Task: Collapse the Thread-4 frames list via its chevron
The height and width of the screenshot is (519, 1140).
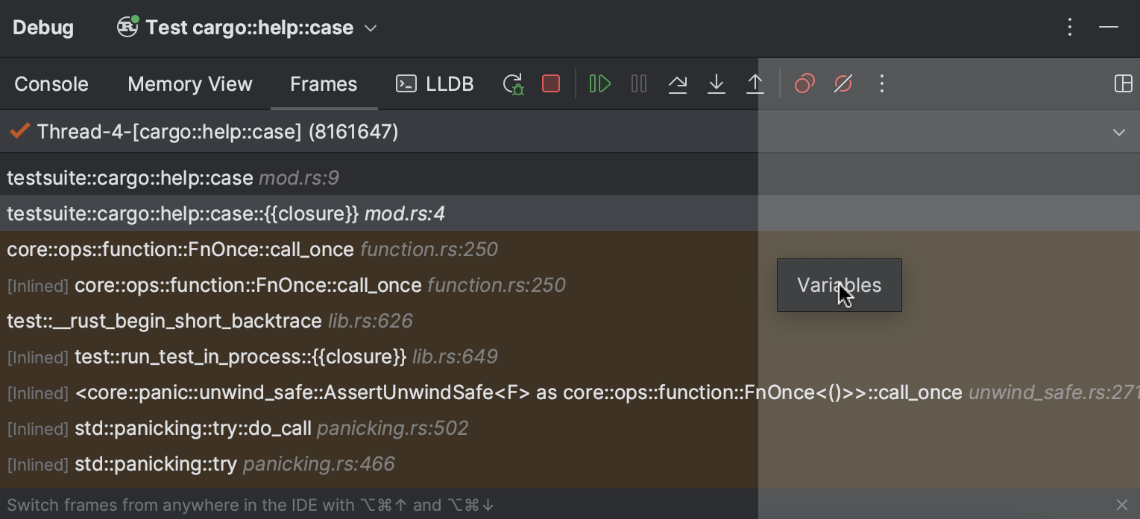Action: tap(1118, 132)
